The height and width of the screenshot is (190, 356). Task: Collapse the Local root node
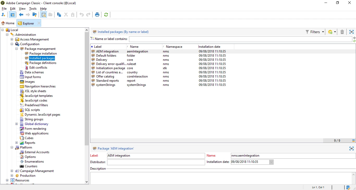(x=2, y=30)
